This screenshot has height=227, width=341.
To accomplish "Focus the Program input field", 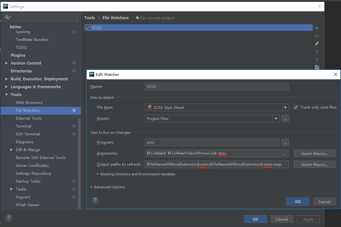I will point(212,142).
